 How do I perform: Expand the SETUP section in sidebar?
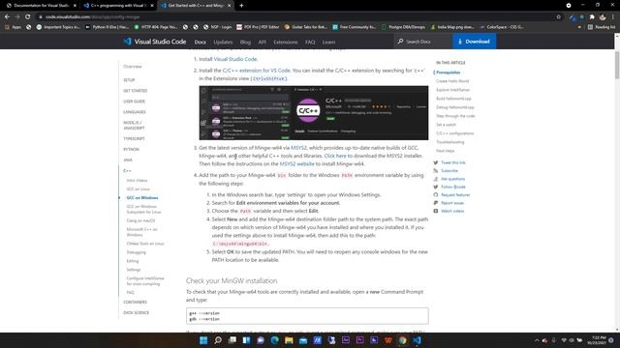[129, 80]
